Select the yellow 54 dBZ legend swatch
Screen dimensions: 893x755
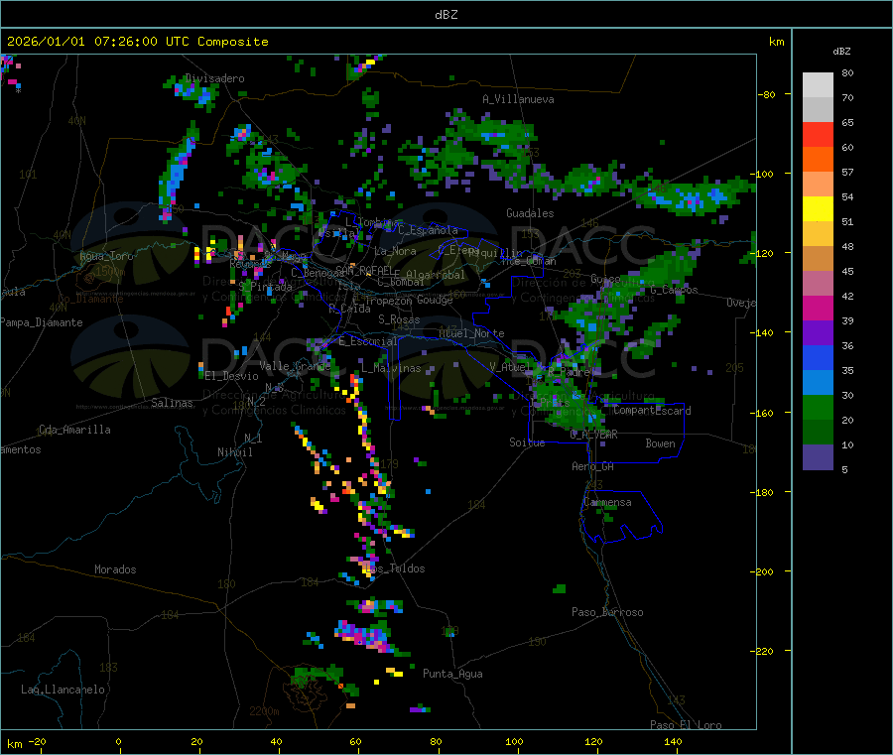pyautogui.click(x=818, y=209)
